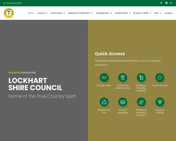Open the Road Closures icon
176x141 pixels.
coord(160,78)
